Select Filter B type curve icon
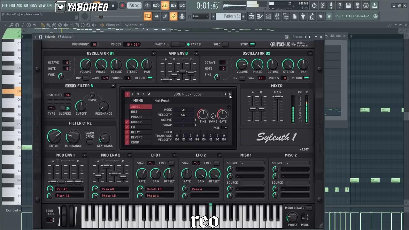Viewport: 409px width, 230px height. [x=51, y=108]
